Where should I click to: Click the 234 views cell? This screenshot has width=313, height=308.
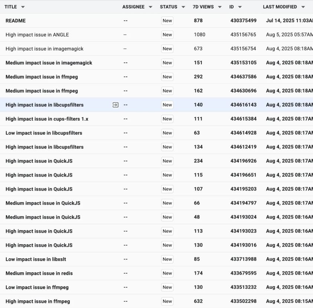pyautogui.click(x=198, y=161)
